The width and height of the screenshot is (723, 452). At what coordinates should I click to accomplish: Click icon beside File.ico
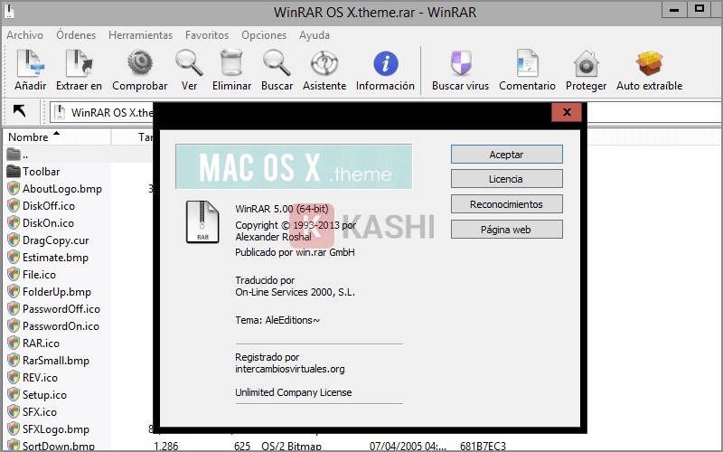click(14, 275)
